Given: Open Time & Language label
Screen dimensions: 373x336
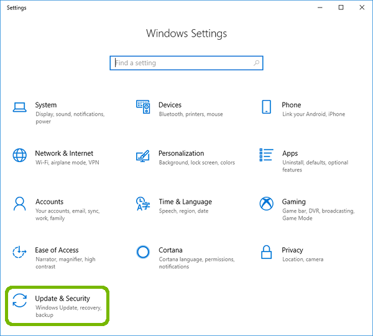Looking at the screenshot, I should [185, 202].
